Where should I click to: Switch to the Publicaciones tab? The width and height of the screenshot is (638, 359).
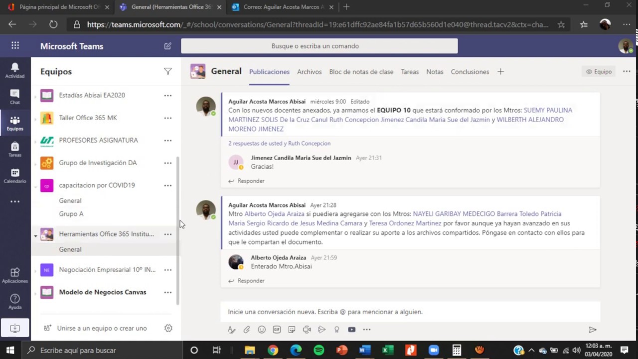pyautogui.click(x=269, y=72)
